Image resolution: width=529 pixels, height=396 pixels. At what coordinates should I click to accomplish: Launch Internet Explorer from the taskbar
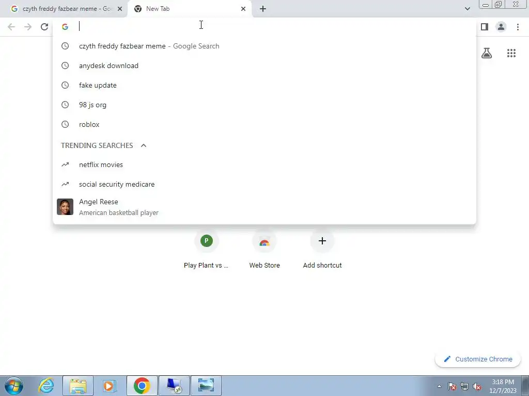click(x=46, y=386)
